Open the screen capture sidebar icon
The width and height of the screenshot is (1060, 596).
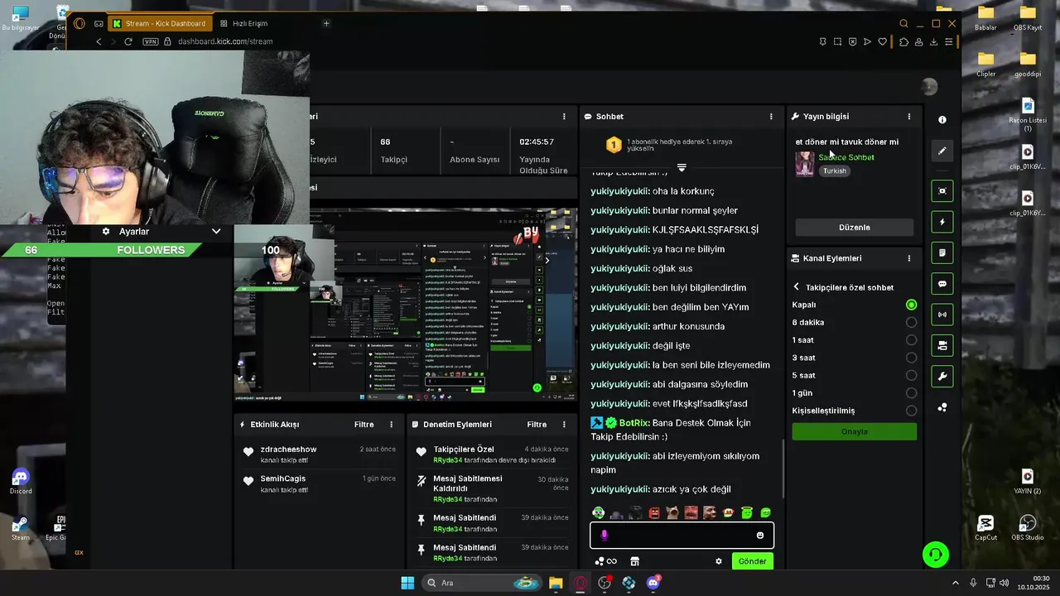point(942,191)
